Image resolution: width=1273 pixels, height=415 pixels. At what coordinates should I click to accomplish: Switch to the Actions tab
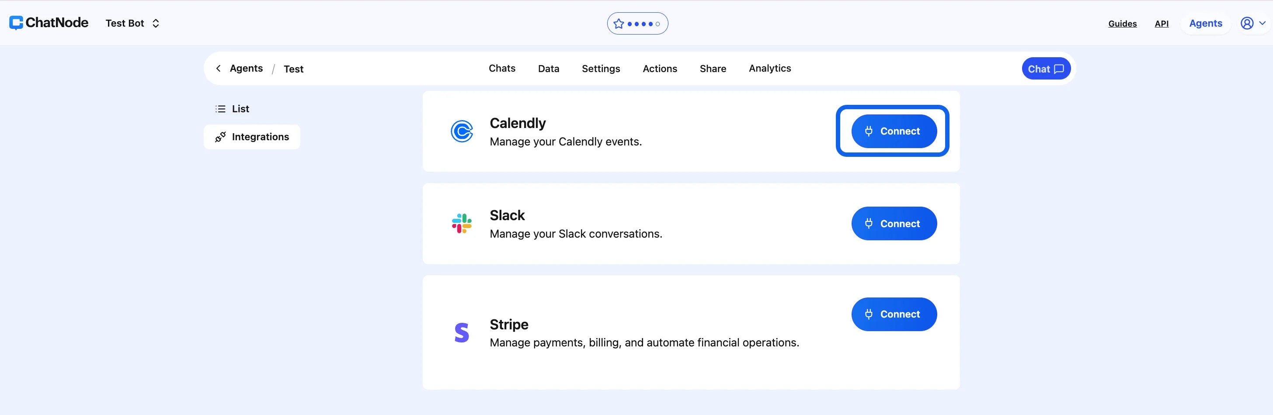coord(659,69)
